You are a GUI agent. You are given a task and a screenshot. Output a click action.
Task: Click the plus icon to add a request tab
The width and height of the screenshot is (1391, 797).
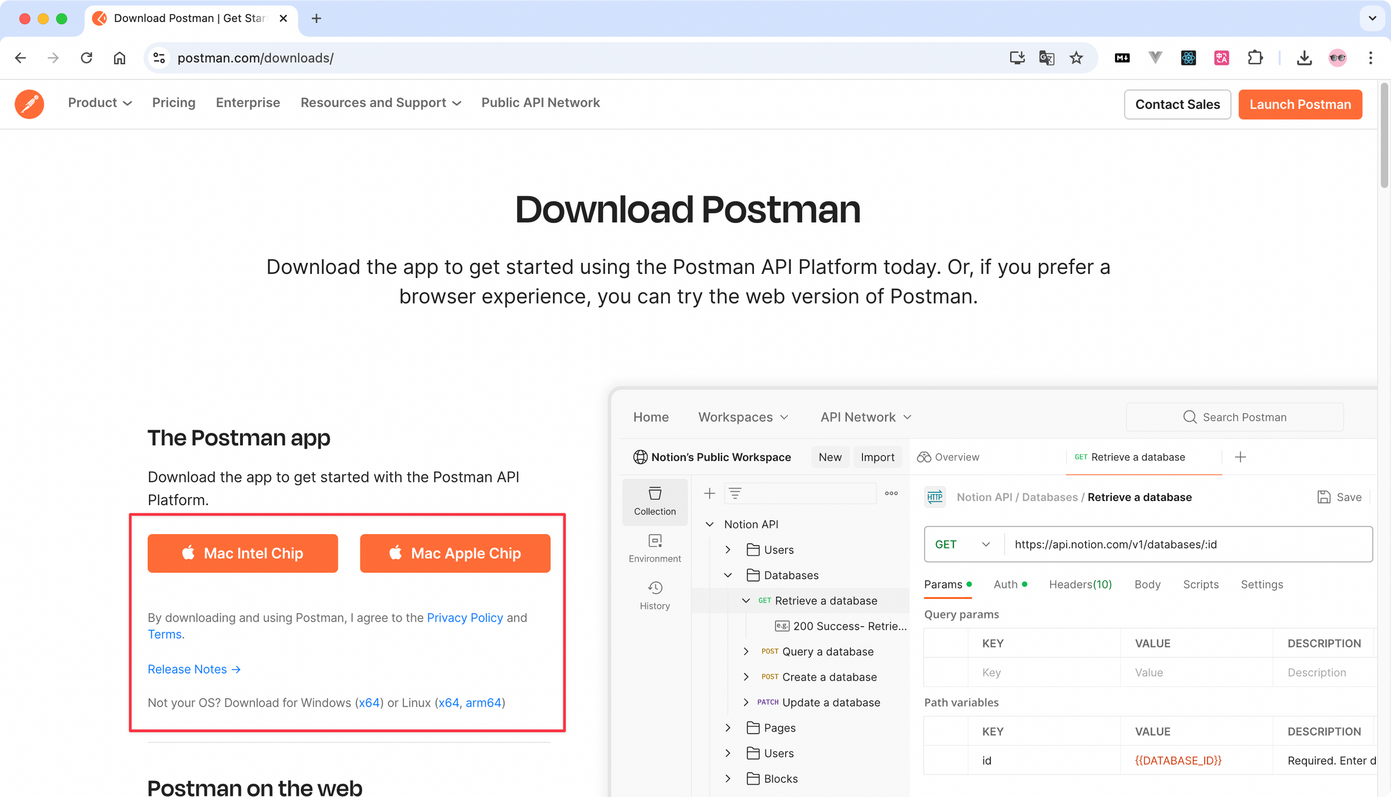[1240, 457]
